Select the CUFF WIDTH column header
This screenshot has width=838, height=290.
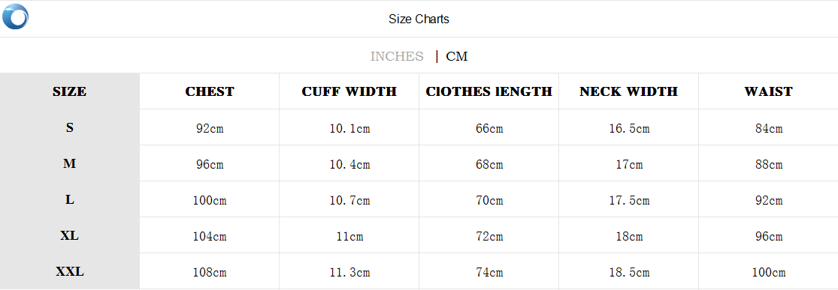point(349,91)
